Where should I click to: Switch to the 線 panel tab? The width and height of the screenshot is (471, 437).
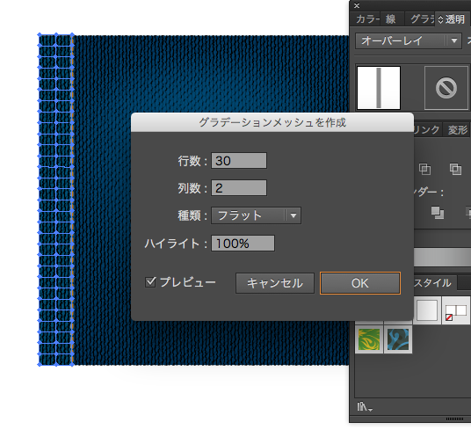[x=391, y=19]
